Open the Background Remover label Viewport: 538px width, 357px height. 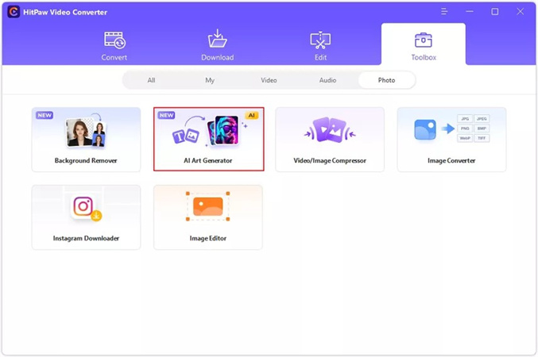point(86,160)
